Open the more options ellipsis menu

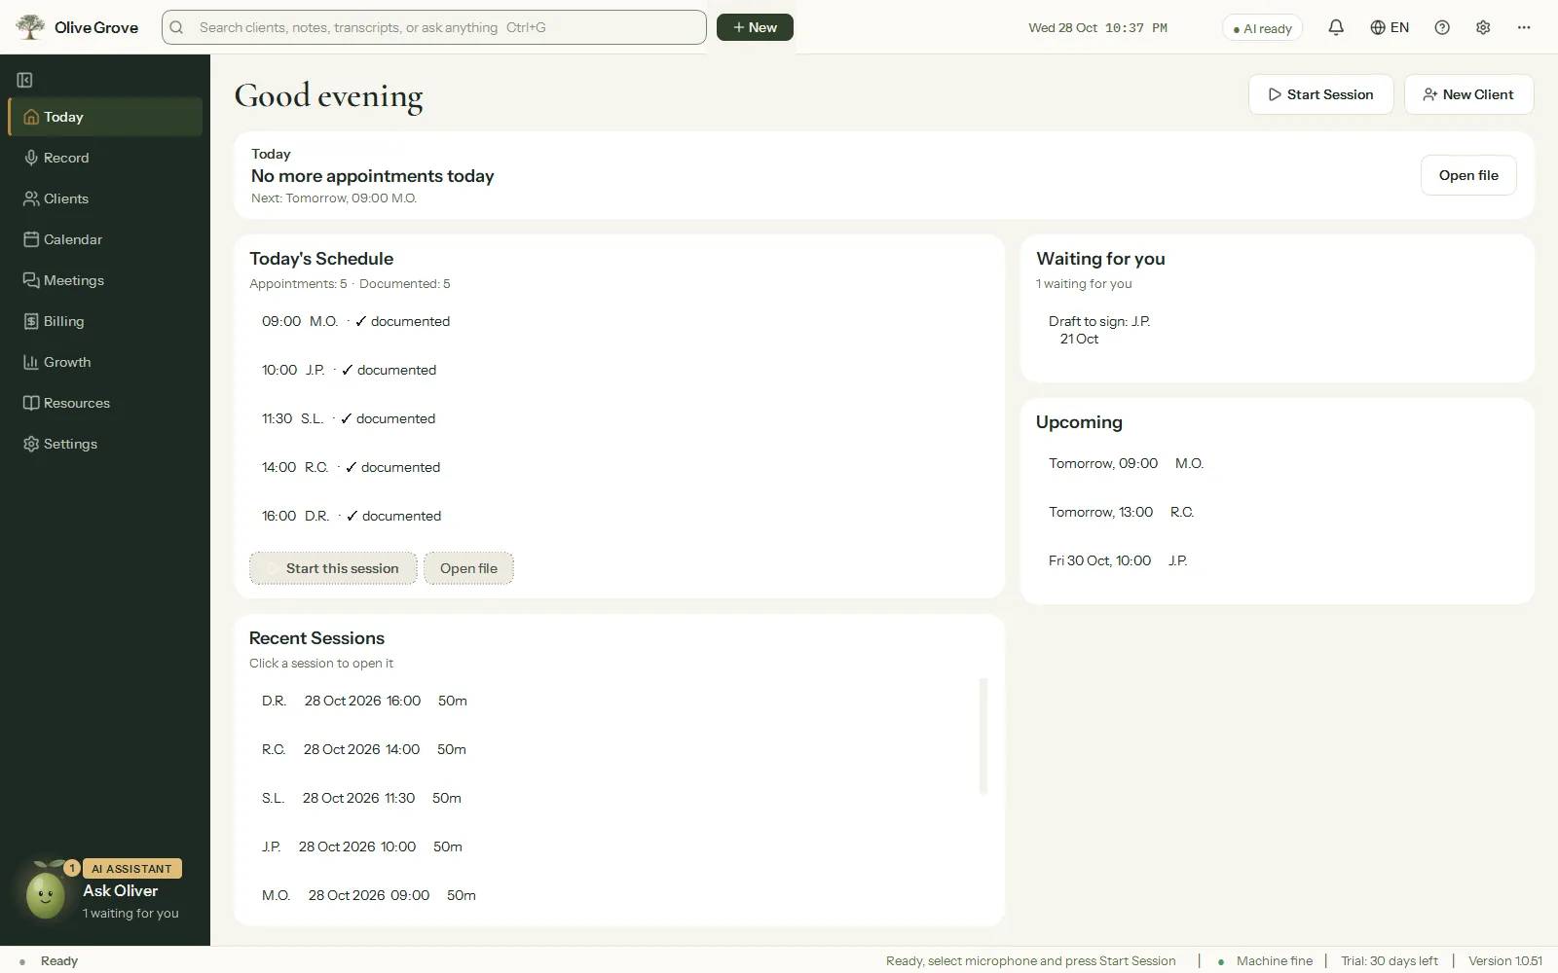(x=1524, y=27)
